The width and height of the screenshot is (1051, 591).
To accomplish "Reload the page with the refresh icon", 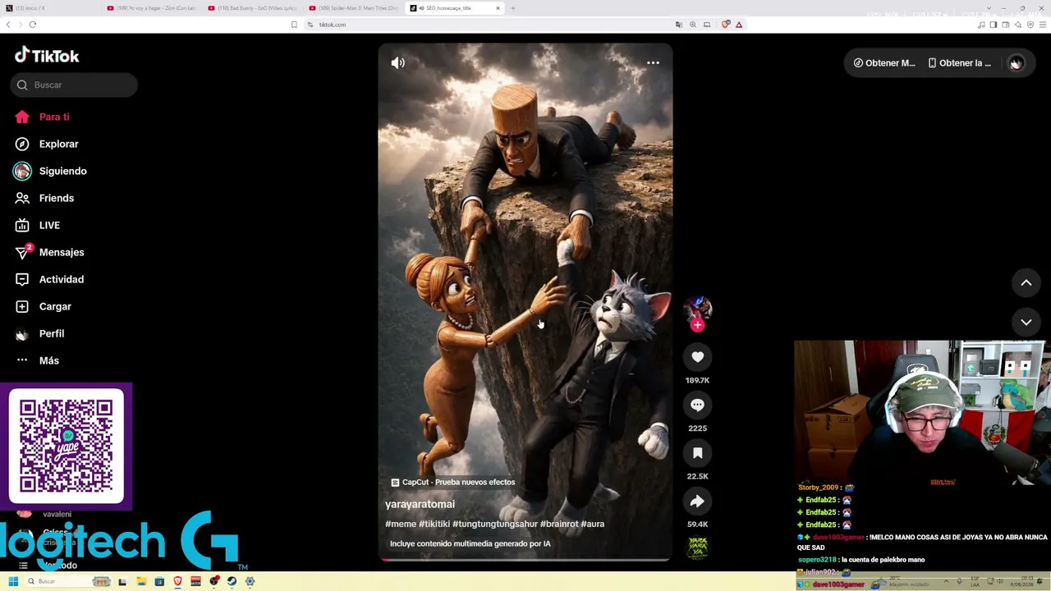I will click(x=33, y=25).
